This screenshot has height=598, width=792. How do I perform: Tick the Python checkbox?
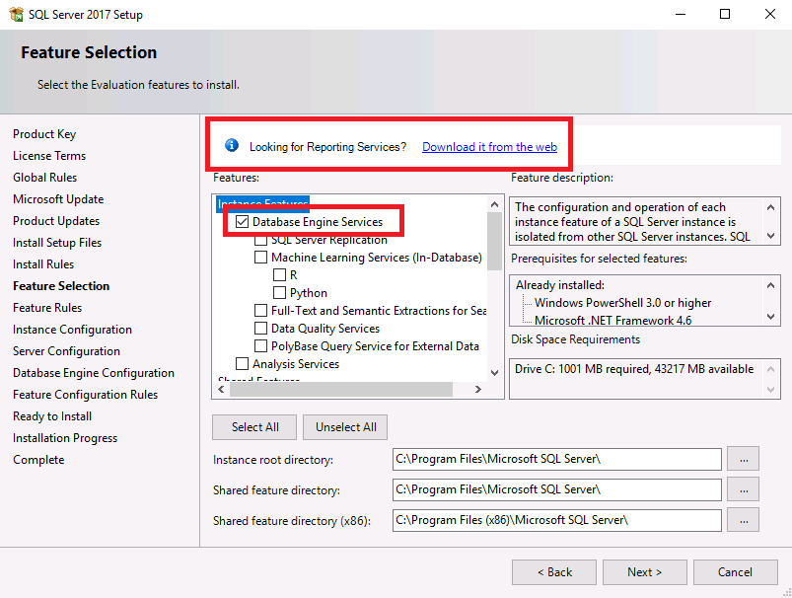279,293
